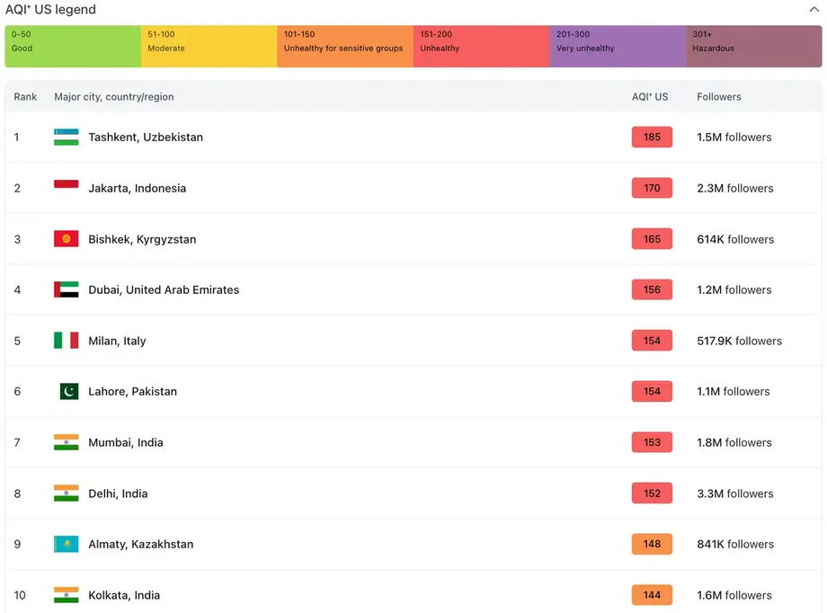Click the Italy flag next to Milan
Image resolution: width=827 pixels, height=613 pixels.
[x=66, y=341]
